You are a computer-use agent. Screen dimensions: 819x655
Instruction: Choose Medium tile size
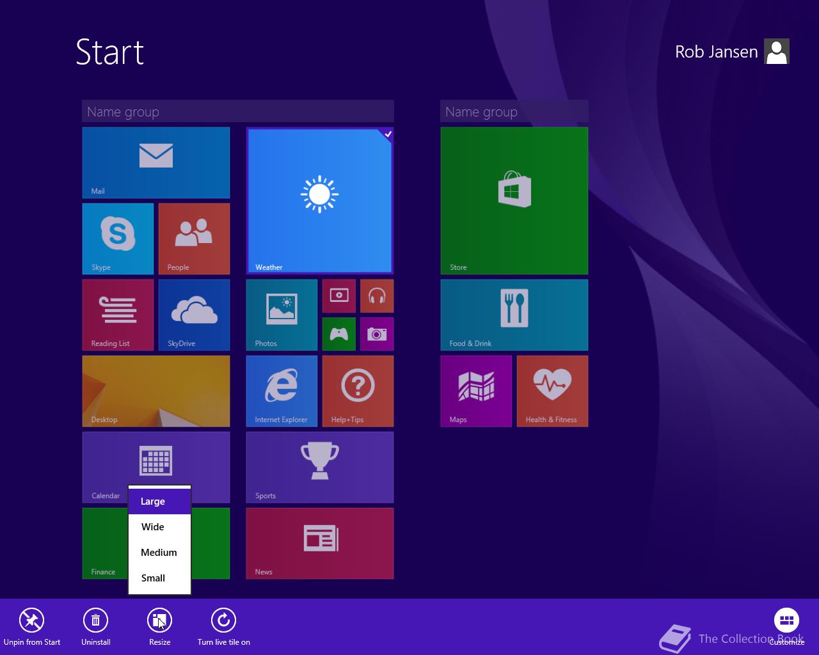(160, 553)
